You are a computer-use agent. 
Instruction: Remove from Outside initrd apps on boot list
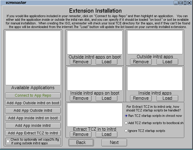click(81, 62)
